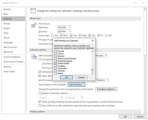Open the Gregorian calendar type dropdown
Screen dimensions: 148x120
pos(74,97)
